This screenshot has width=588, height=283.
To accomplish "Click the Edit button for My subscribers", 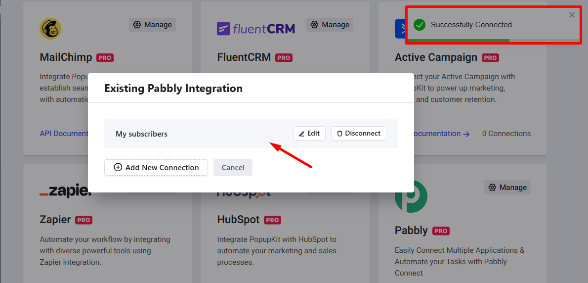I will (x=309, y=133).
